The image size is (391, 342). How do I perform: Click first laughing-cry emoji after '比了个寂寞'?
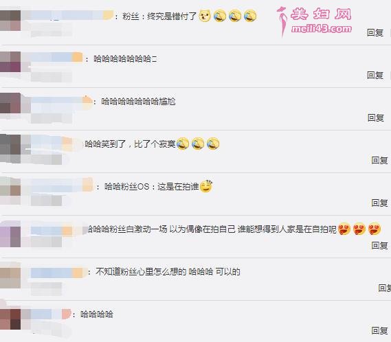pos(183,144)
